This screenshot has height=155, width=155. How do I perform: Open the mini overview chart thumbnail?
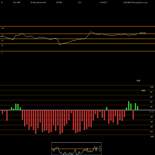click(x=77, y=148)
